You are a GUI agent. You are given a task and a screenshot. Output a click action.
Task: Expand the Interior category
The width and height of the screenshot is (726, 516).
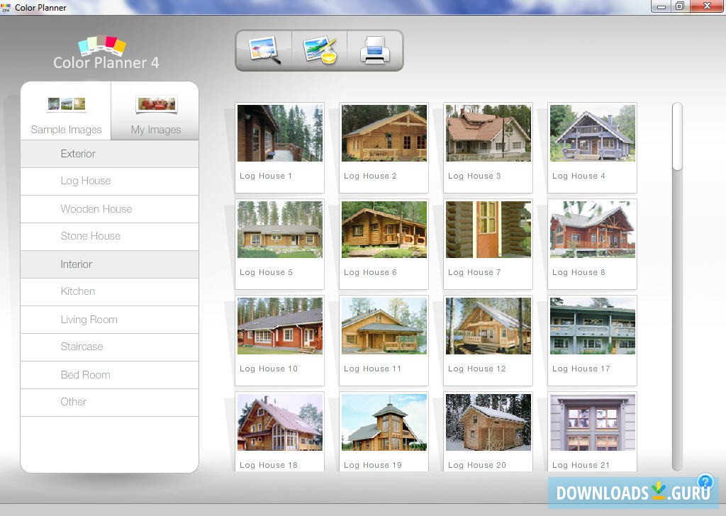76,264
